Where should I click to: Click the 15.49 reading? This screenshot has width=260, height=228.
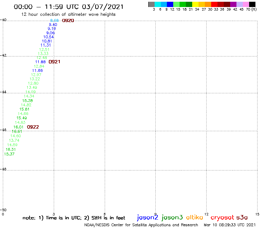21,118
